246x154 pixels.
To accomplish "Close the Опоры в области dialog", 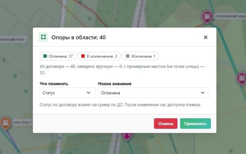I will pyautogui.click(x=206, y=37).
